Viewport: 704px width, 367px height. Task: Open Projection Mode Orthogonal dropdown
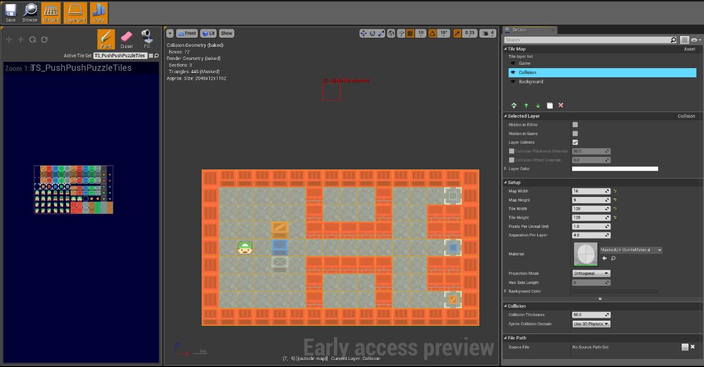click(591, 274)
